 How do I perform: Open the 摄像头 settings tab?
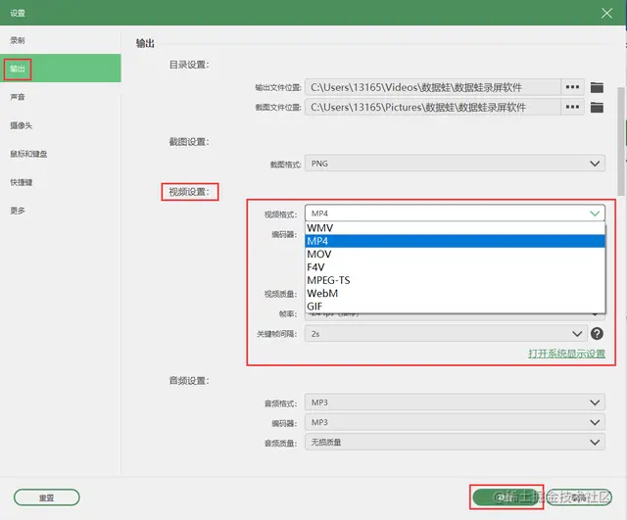[22, 125]
